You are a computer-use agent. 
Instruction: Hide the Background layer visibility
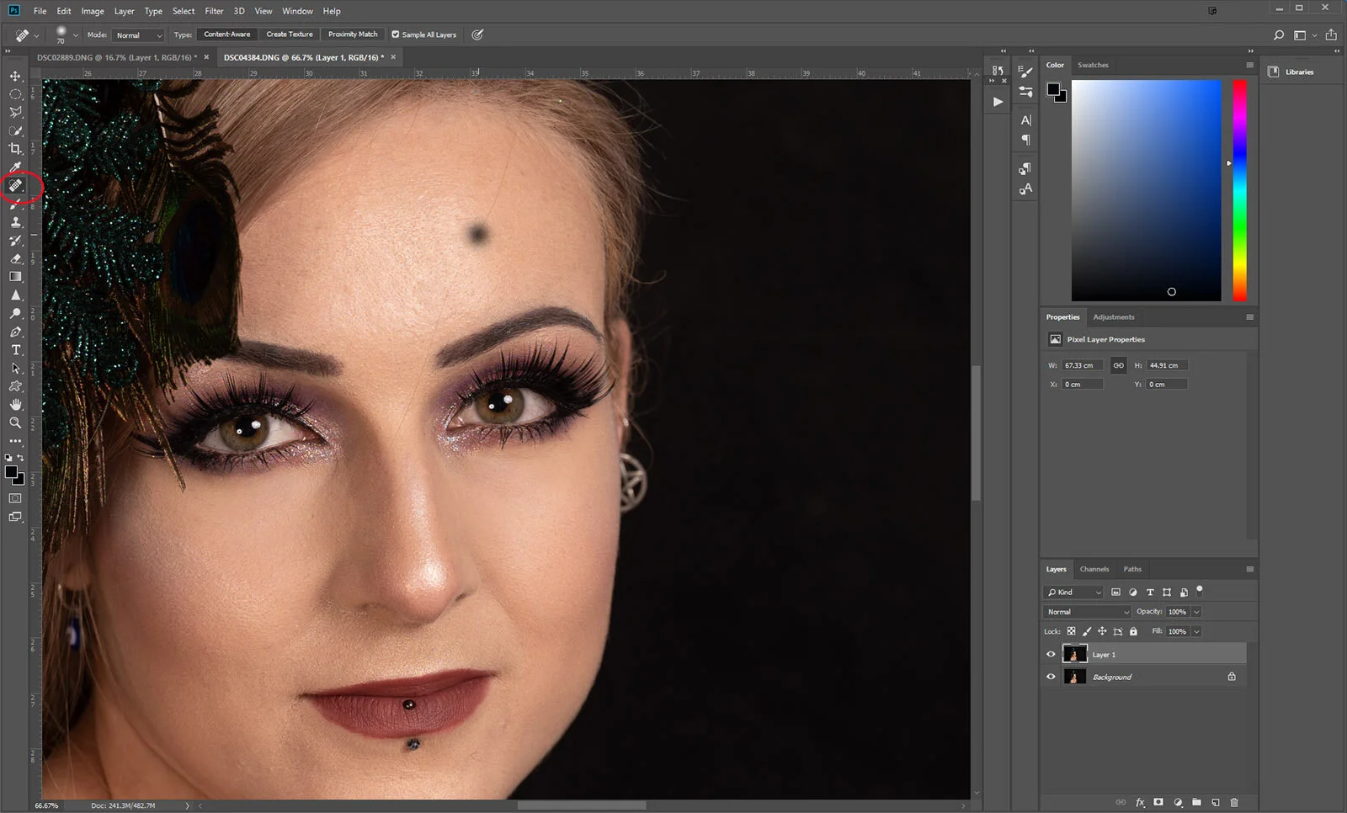coord(1051,677)
